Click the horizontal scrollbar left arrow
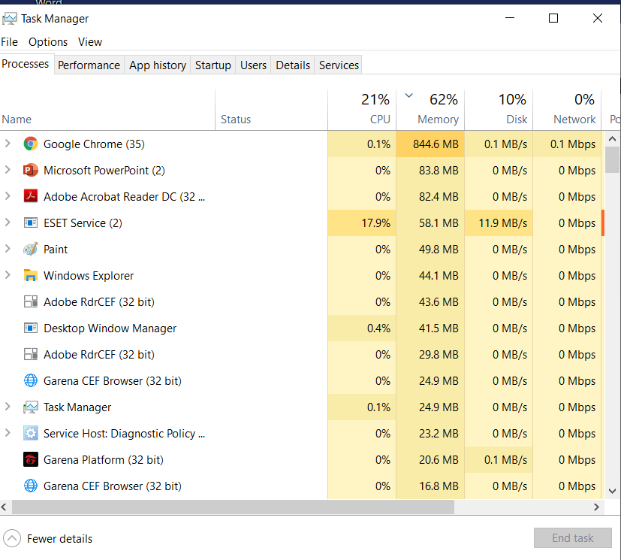The width and height of the screenshot is (621, 560). pos(5,507)
